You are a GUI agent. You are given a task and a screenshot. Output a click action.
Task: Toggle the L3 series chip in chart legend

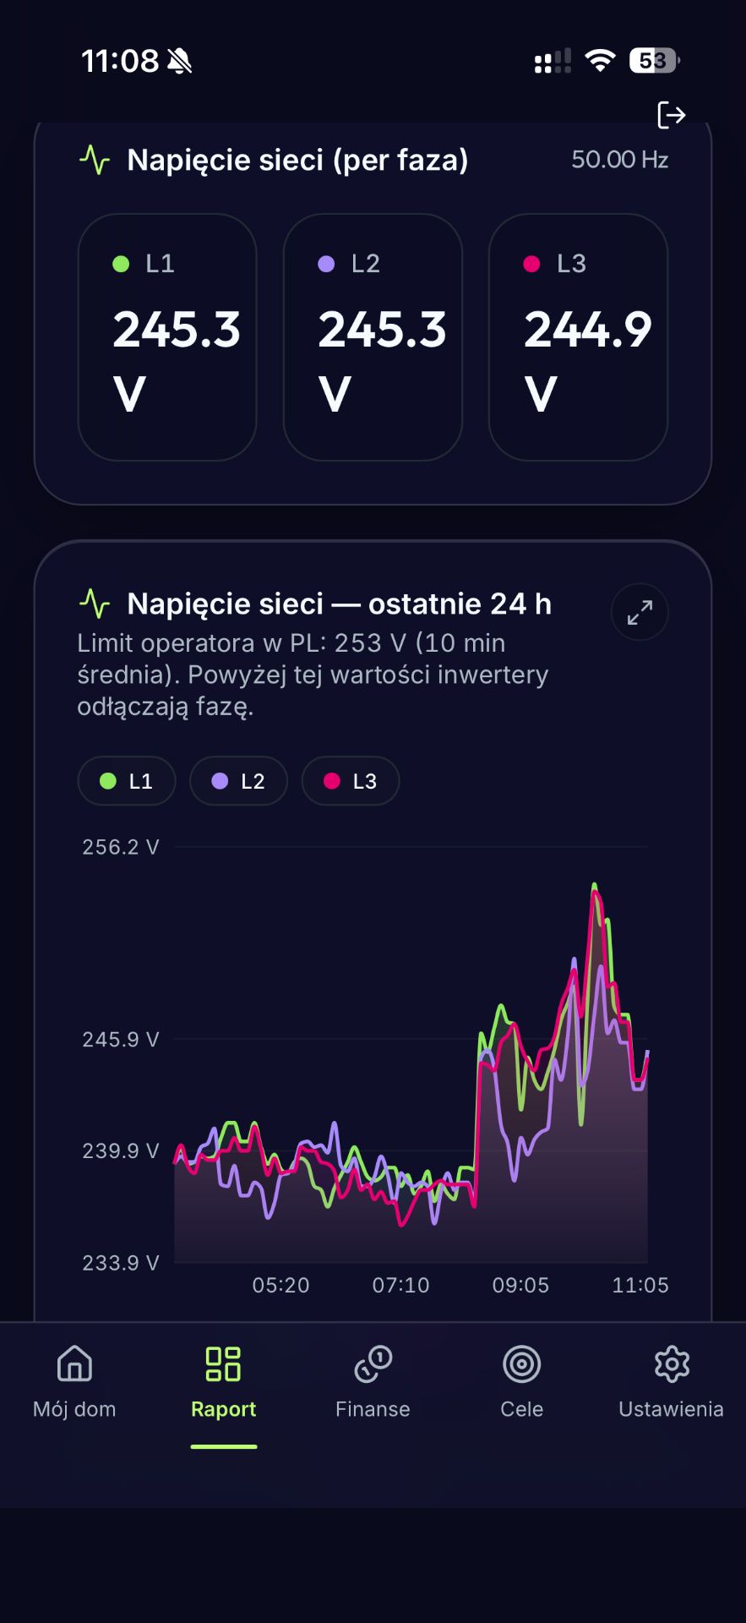tap(351, 781)
